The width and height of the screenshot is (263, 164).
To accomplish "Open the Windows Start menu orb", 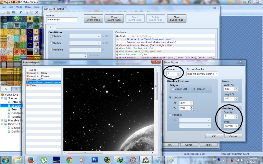I will pyautogui.click(x=6, y=160).
